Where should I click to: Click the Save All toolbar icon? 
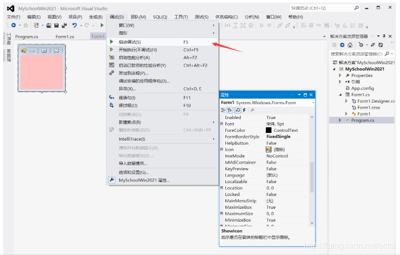64,25
